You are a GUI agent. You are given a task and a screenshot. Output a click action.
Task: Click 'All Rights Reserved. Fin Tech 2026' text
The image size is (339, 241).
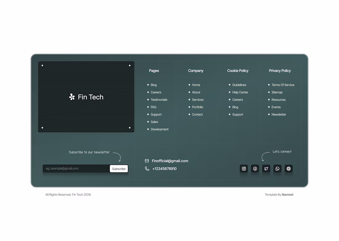point(68,194)
